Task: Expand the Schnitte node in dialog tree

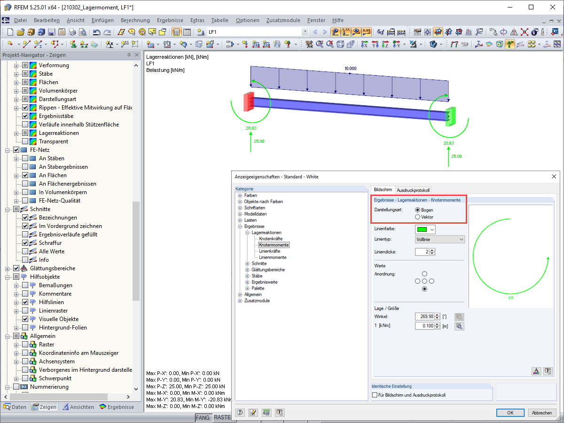Action: point(247,264)
